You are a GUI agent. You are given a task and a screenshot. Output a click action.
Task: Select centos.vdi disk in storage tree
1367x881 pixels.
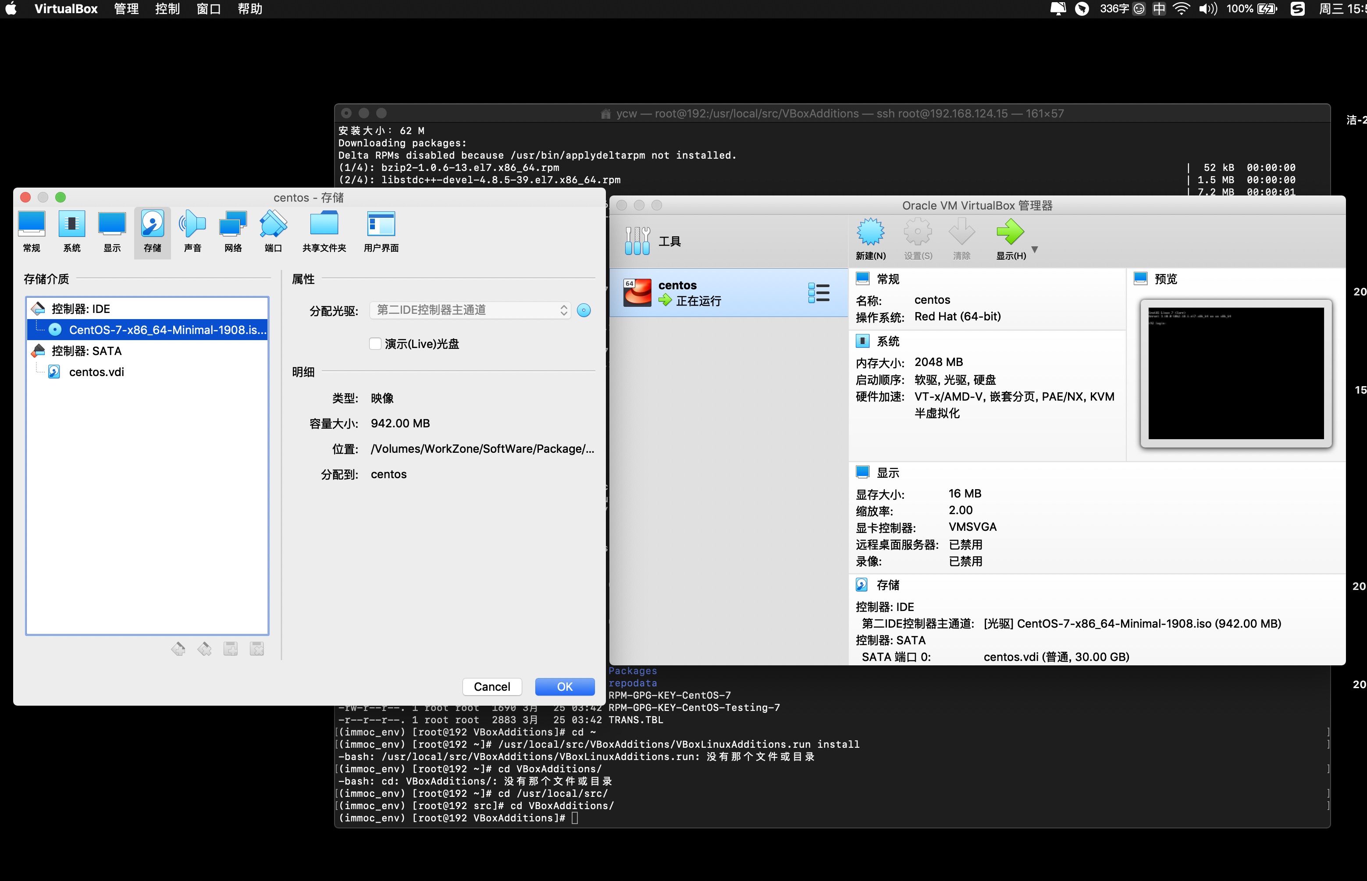[148, 373]
